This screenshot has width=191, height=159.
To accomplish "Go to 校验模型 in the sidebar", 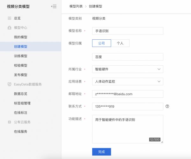I will click(21, 65).
